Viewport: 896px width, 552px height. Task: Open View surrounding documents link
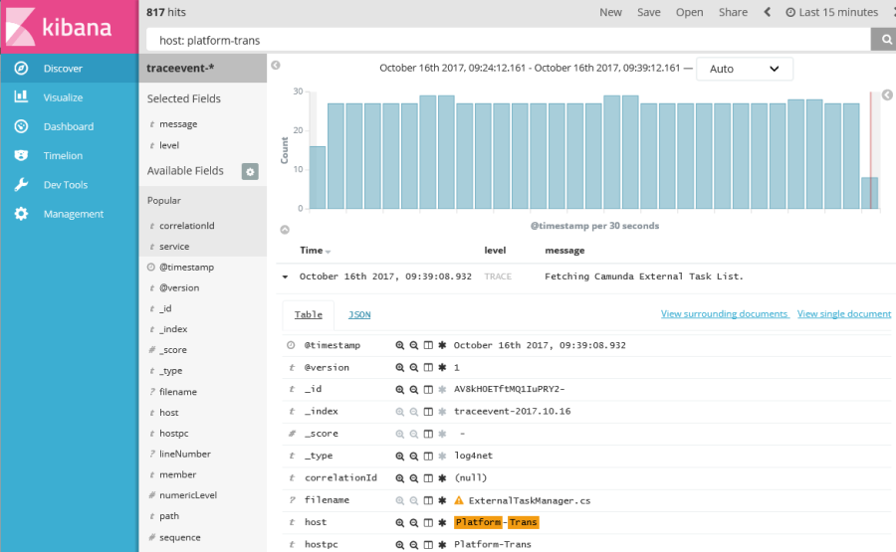pyautogui.click(x=724, y=314)
